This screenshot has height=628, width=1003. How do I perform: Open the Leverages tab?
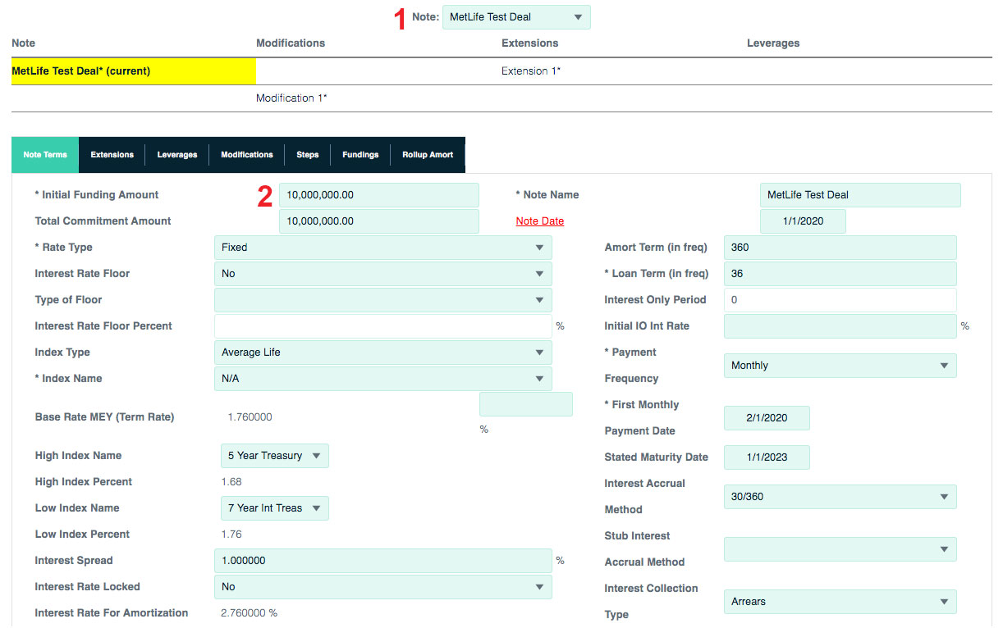coord(177,155)
